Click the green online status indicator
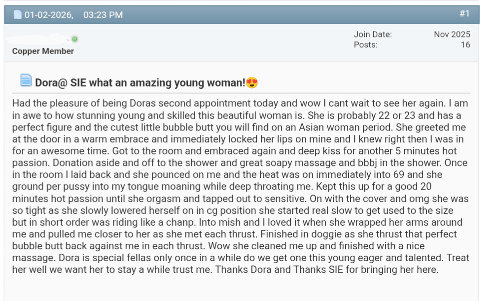 click(x=74, y=39)
